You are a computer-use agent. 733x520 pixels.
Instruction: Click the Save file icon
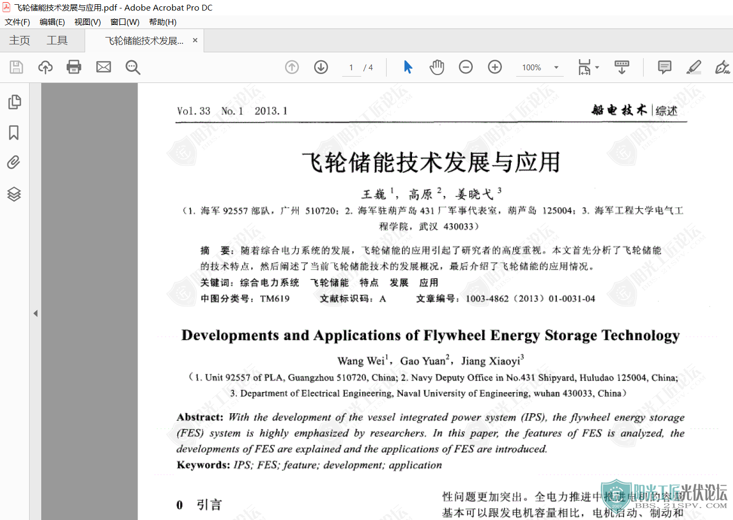tap(16, 67)
